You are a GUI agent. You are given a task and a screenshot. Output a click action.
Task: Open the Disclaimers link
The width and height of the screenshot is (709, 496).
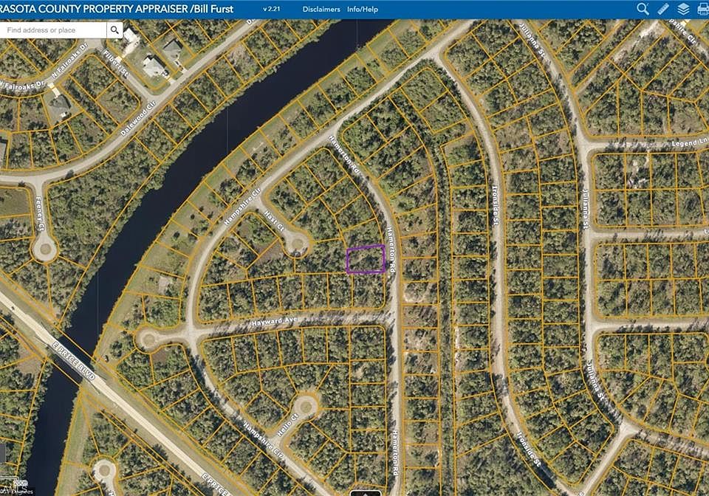(x=321, y=9)
